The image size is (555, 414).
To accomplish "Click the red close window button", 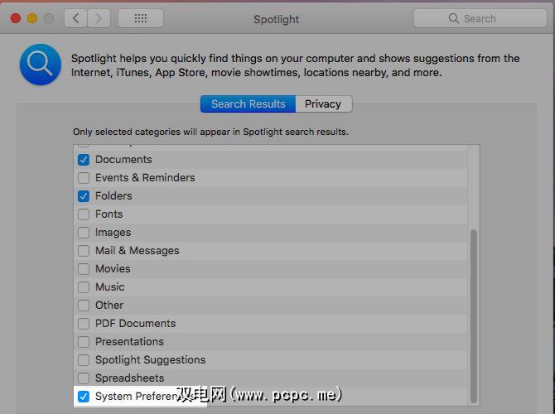I will point(16,18).
